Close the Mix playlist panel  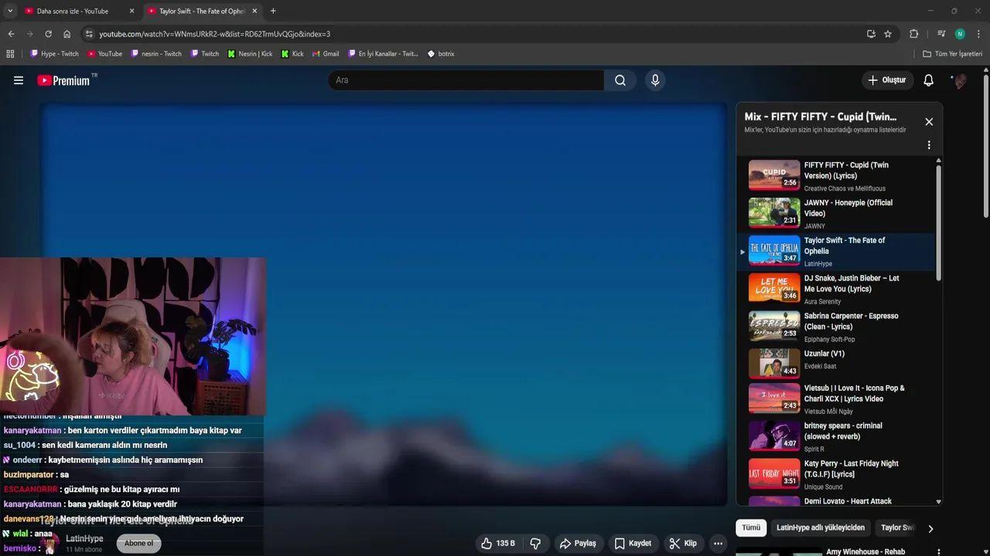click(929, 122)
